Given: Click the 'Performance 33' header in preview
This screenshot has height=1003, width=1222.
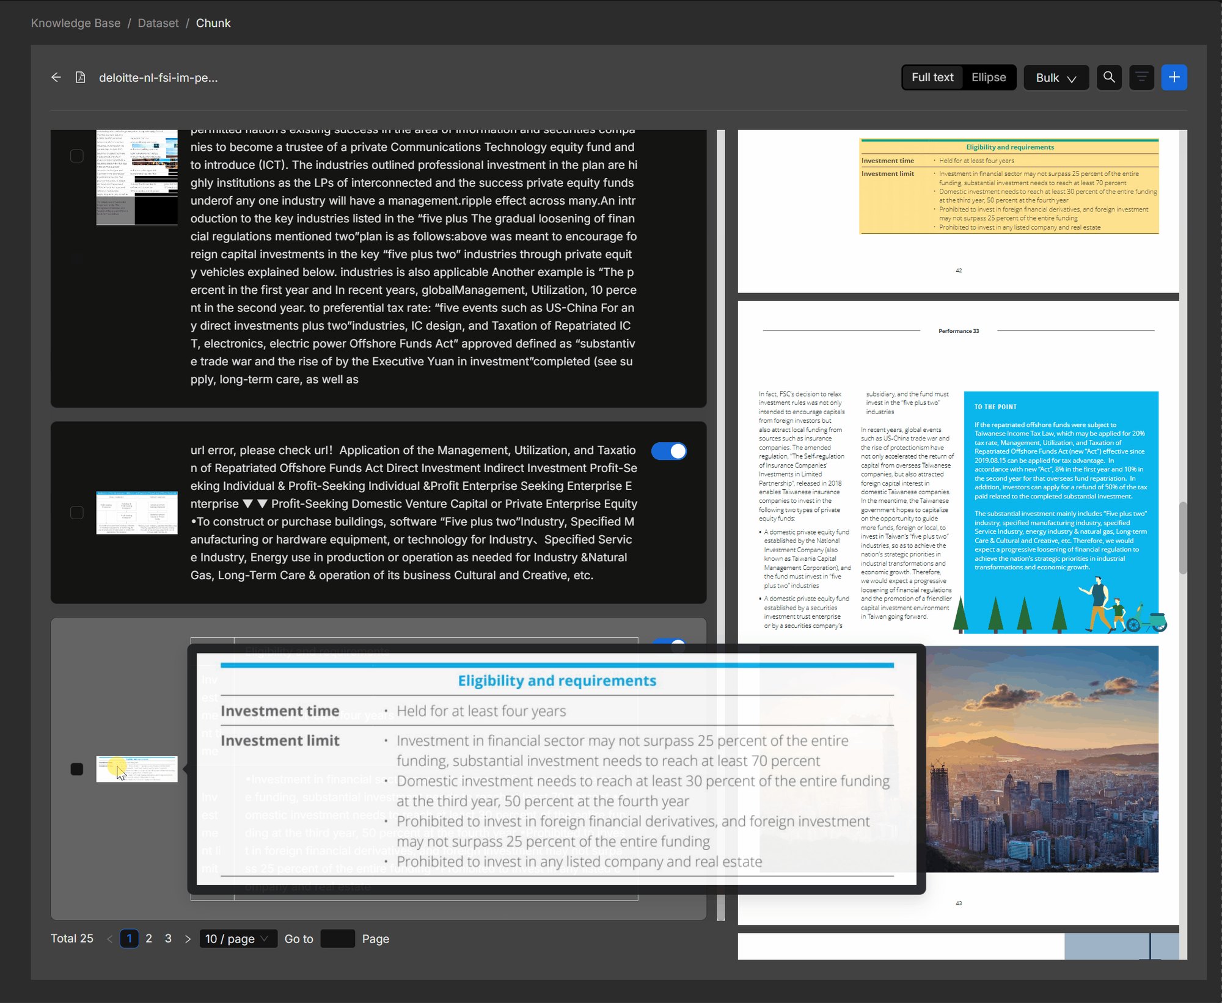Looking at the screenshot, I should pos(959,331).
